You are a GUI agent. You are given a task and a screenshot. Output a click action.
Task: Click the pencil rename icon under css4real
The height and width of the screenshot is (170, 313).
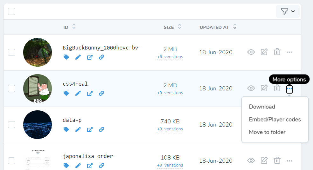(78, 93)
